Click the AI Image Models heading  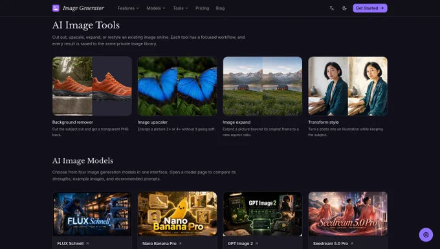coord(83,160)
